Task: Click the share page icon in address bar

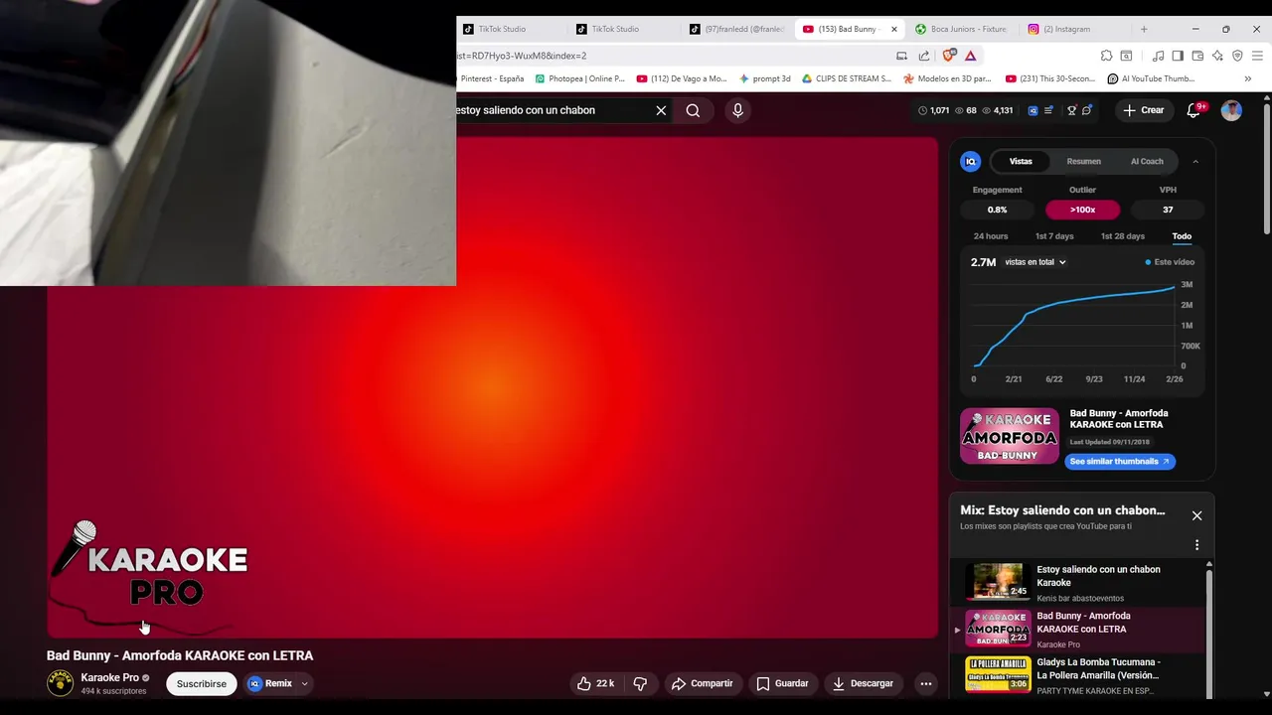Action: click(x=924, y=56)
